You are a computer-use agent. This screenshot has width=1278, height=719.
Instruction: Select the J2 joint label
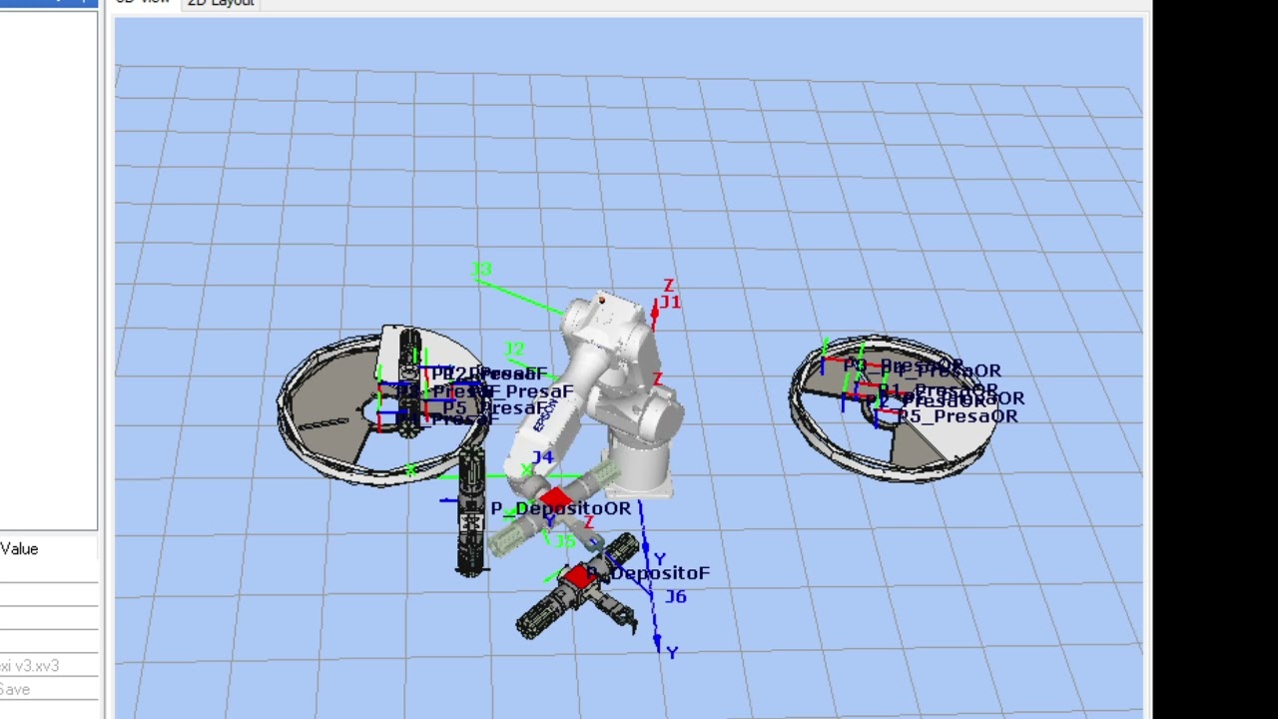tap(514, 350)
